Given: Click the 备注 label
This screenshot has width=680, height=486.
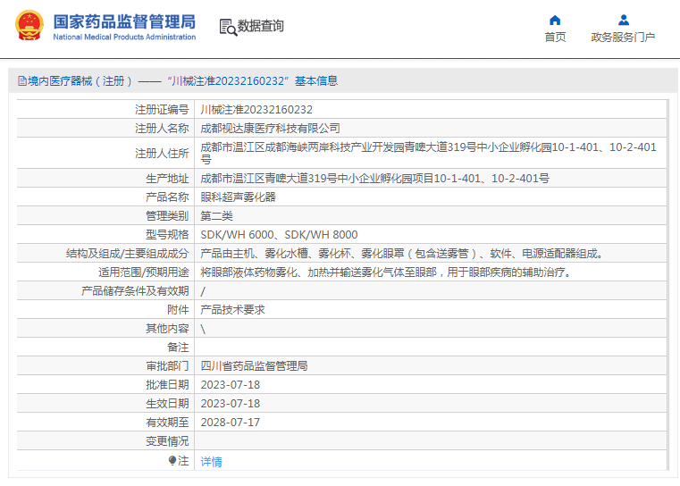Looking at the screenshot, I should [x=178, y=348].
